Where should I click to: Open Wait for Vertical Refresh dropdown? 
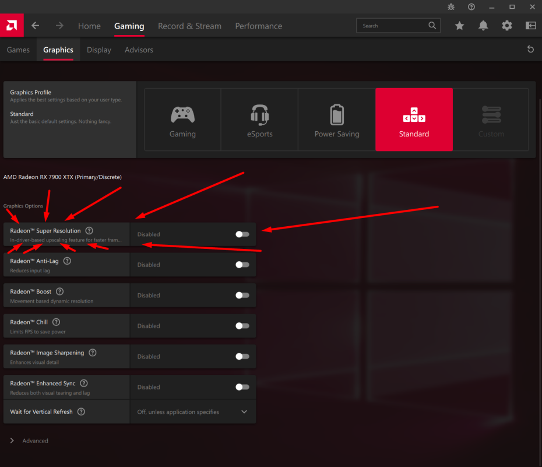[192, 412]
